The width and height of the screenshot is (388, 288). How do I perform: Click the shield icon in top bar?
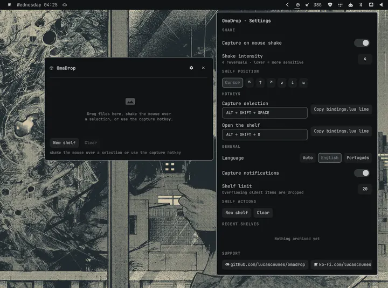click(x=330, y=5)
